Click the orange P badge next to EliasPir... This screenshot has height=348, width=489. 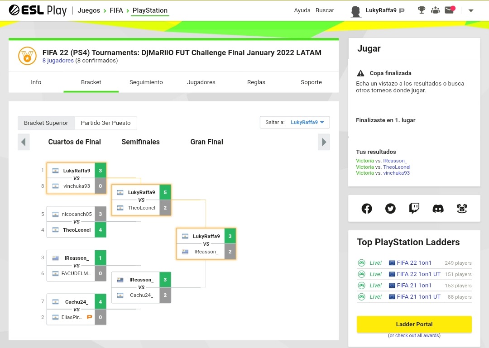point(89,317)
